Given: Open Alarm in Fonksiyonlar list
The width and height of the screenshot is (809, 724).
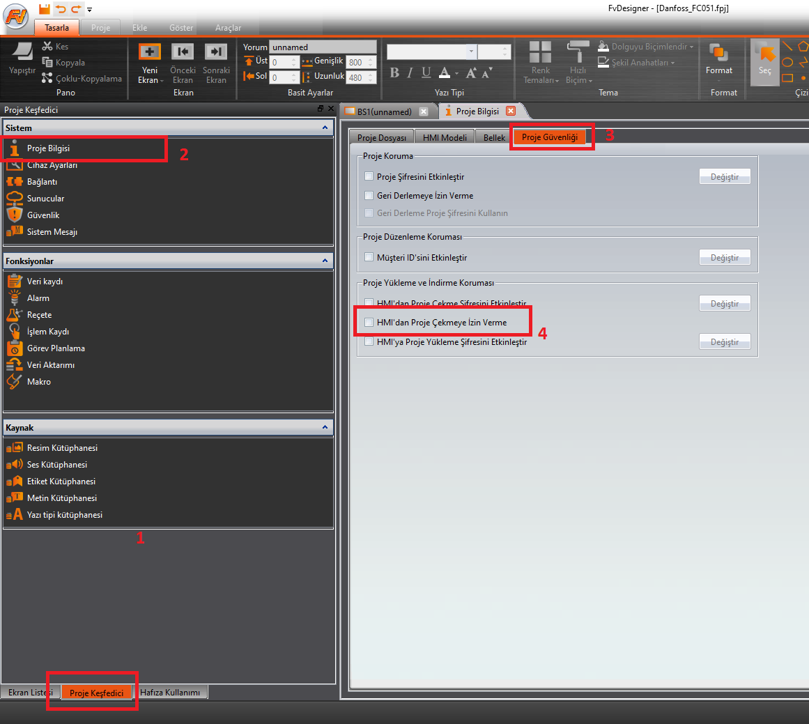Looking at the screenshot, I should pyautogui.click(x=38, y=298).
